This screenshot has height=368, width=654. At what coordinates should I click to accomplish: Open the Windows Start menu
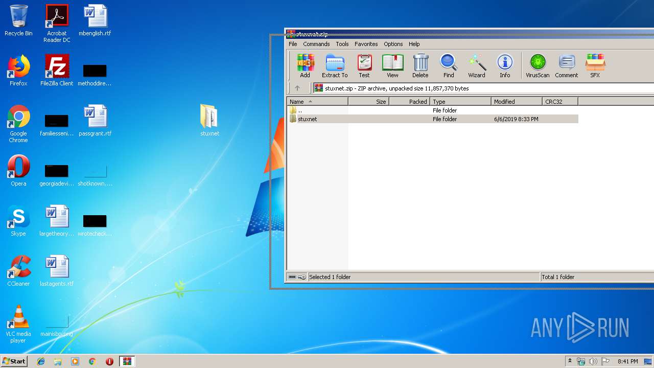coord(14,361)
